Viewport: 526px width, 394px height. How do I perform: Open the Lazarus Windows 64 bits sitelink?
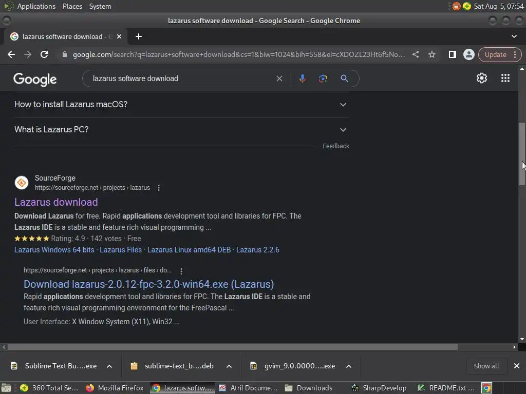point(54,250)
